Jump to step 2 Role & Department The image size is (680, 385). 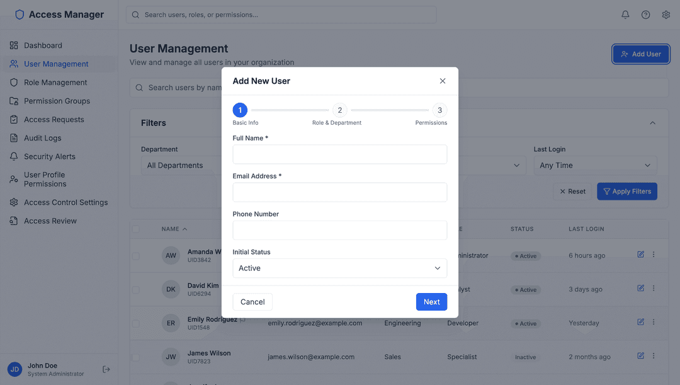(339, 110)
